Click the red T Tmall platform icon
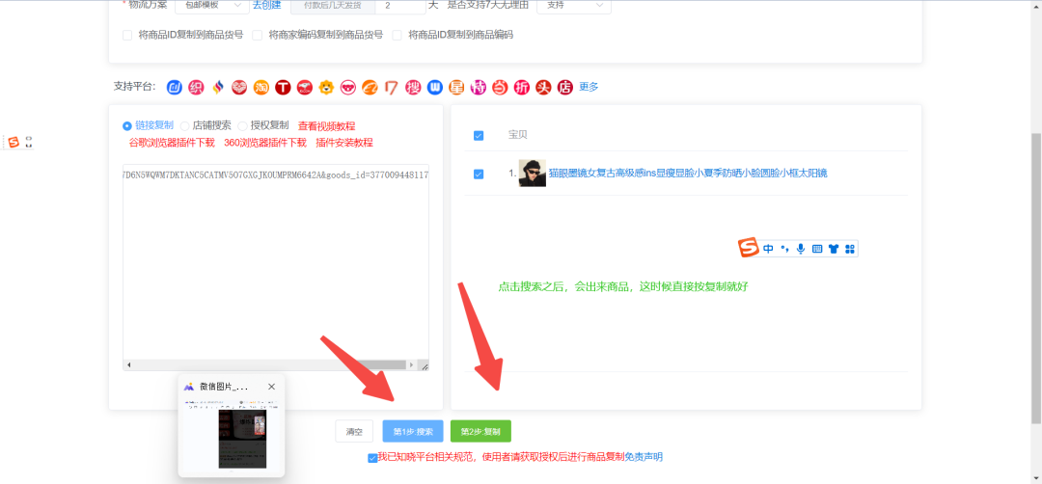 (x=283, y=87)
